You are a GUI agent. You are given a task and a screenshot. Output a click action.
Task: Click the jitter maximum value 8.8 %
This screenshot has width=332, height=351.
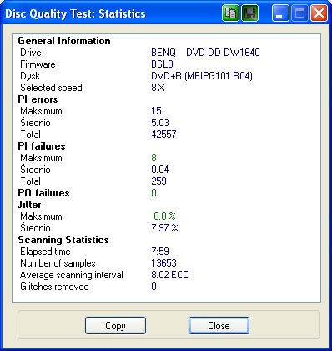[x=164, y=216]
